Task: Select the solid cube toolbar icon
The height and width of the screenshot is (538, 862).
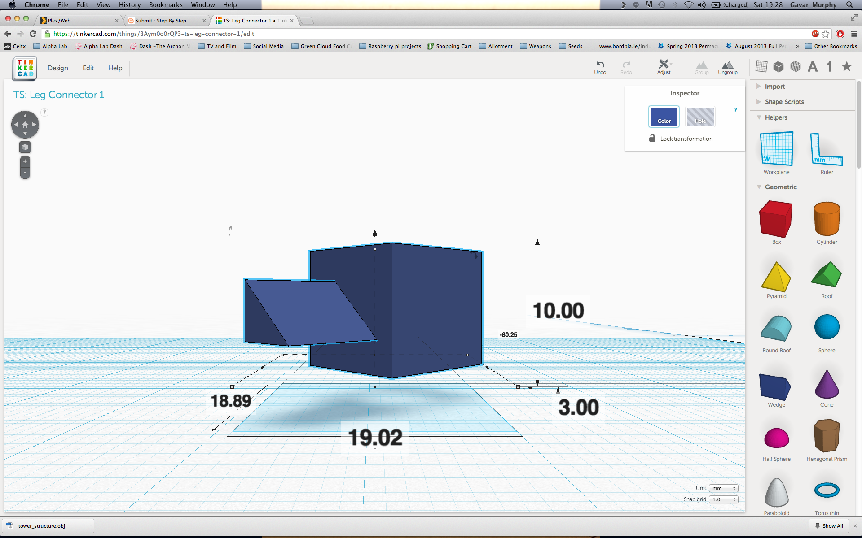Action: click(778, 67)
